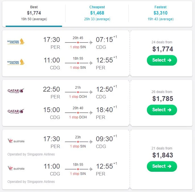
Task: Click '1 stop DOH' on 22:50 flight
Action: click(78, 97)
